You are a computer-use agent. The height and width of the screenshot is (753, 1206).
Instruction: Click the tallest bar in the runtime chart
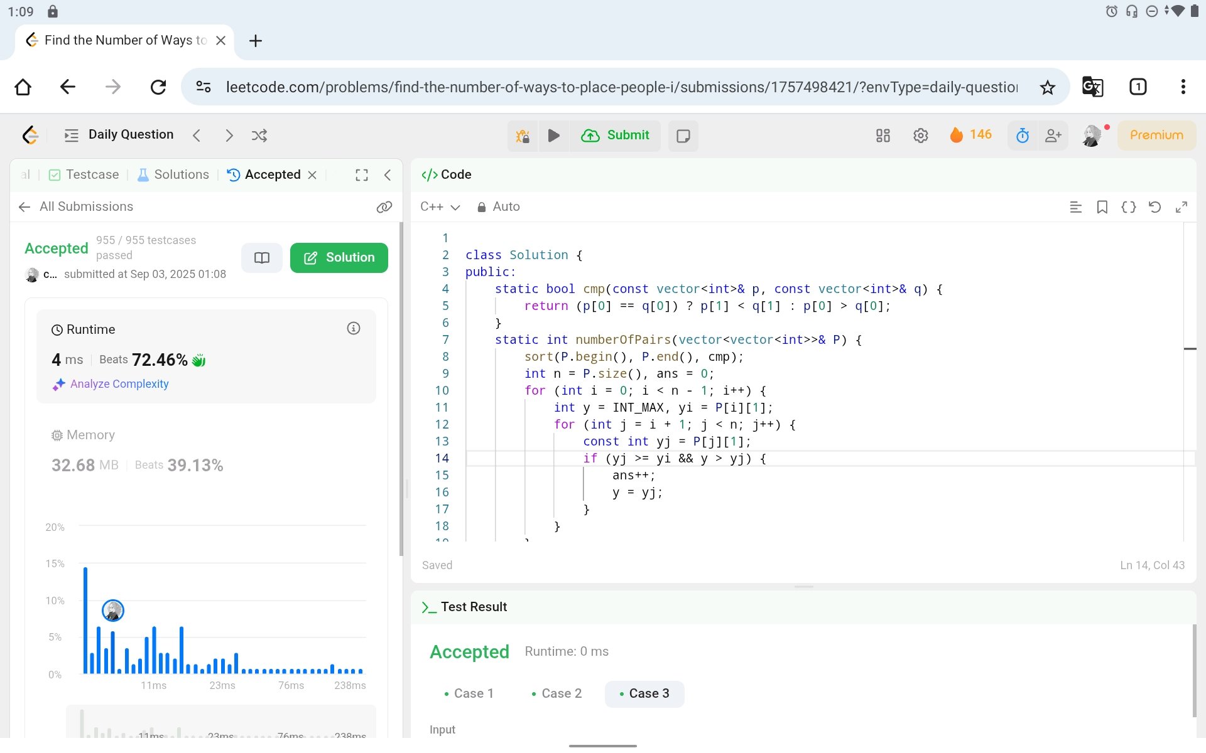coord(85,620)
